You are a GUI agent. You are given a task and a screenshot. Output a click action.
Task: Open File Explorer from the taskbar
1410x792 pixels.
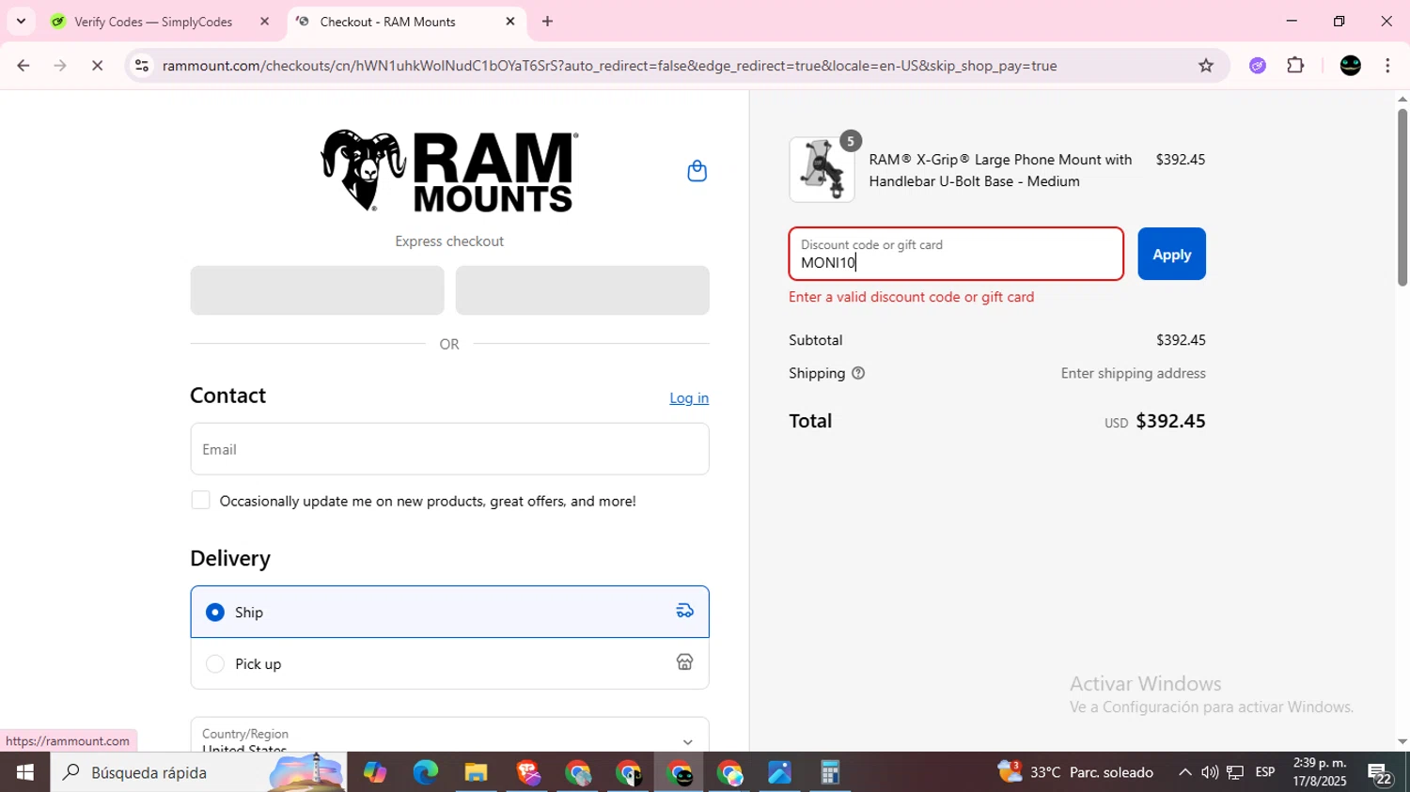476,772
